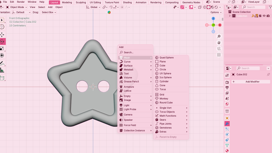
Task: Switch to the Sculpting workspace tab
Action: (x=81, y=2)
